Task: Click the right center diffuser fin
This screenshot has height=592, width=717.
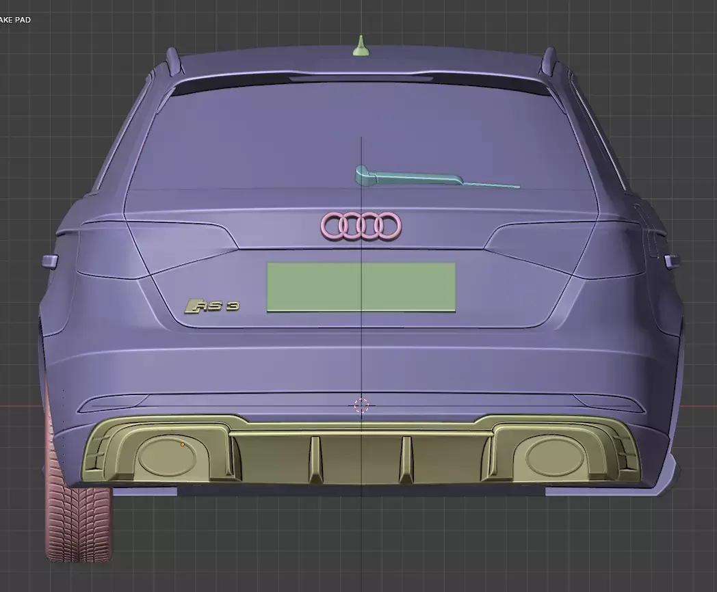Action: click(406, 461)
